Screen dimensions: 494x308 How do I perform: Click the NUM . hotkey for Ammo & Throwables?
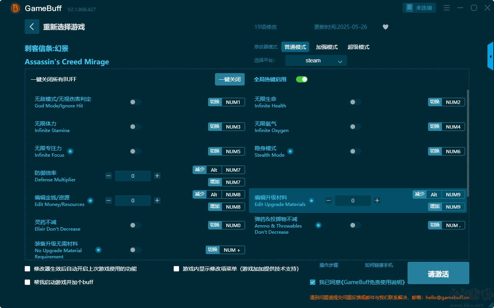pos(453,225)
